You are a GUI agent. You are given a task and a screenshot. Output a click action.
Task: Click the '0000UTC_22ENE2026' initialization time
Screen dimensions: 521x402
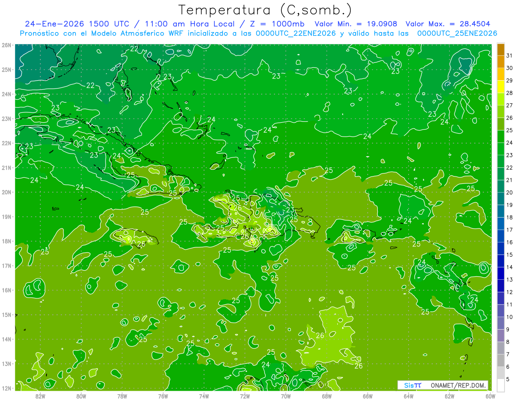[296, 33]
